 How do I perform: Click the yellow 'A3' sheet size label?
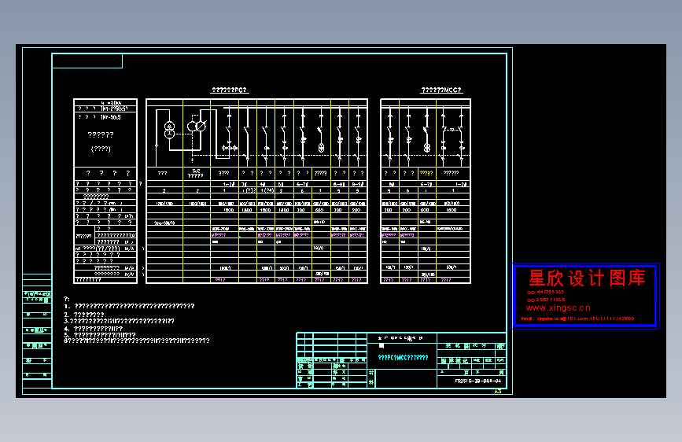[x=498, y=392]
